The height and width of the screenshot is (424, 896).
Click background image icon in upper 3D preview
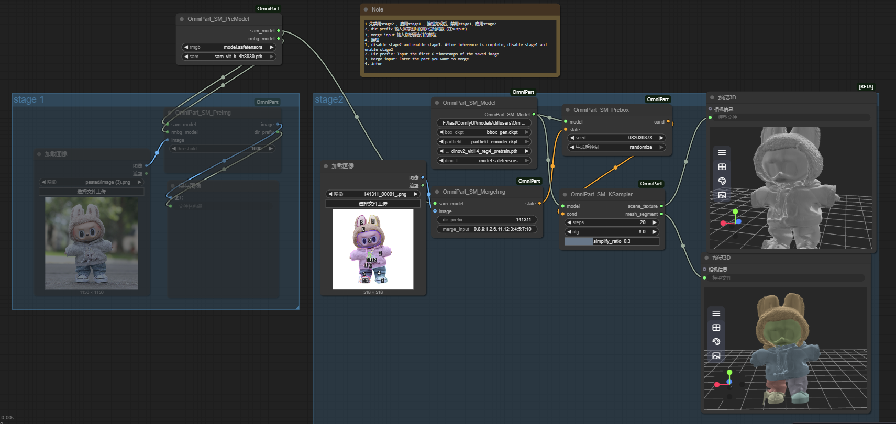722,195
